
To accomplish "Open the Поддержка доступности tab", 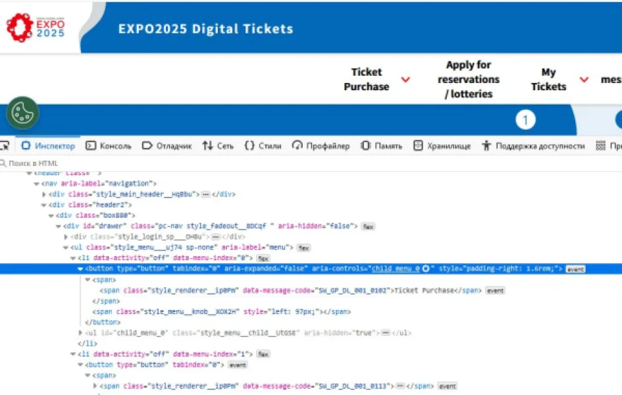I will pos(533,146).
